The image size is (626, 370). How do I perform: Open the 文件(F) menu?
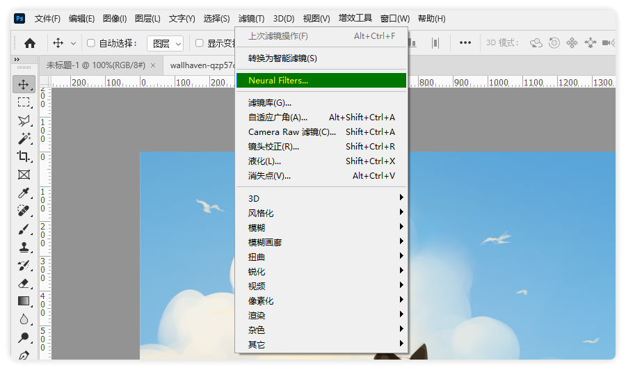coord(47,18)
